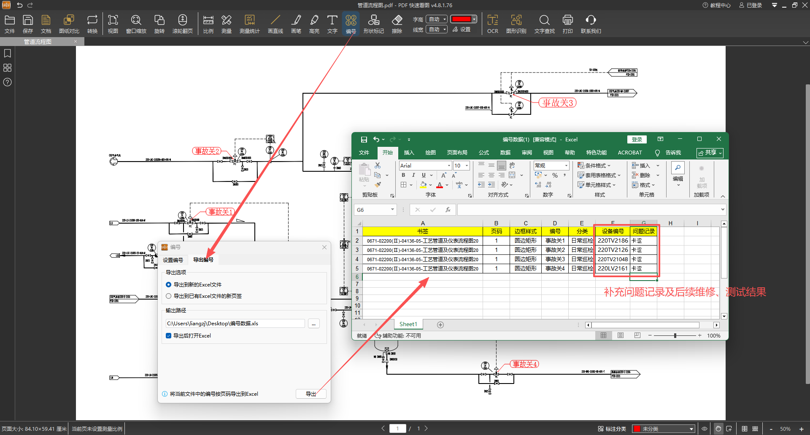Open the 线宽 line width dropdown
Screen dimensions: 810x435
[437, 30]
